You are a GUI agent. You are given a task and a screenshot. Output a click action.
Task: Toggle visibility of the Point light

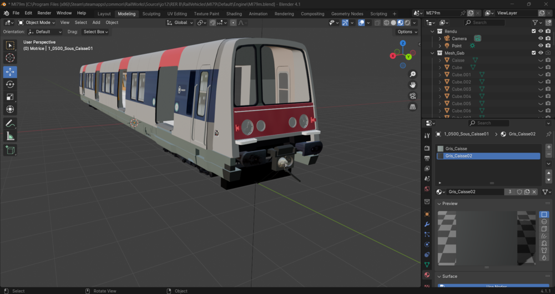click(541, 45)
